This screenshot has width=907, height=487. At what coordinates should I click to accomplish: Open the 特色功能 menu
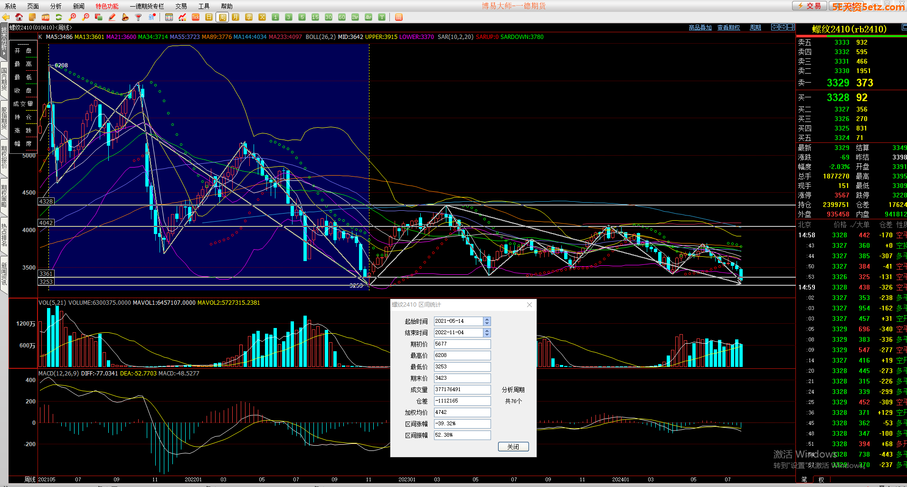click(107, 6)
